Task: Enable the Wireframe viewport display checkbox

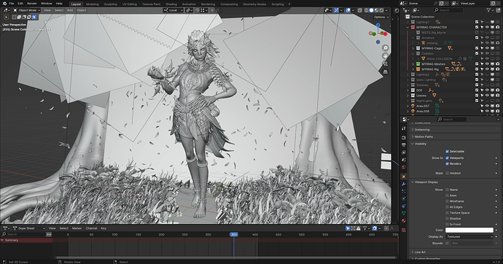Action: 447,201
